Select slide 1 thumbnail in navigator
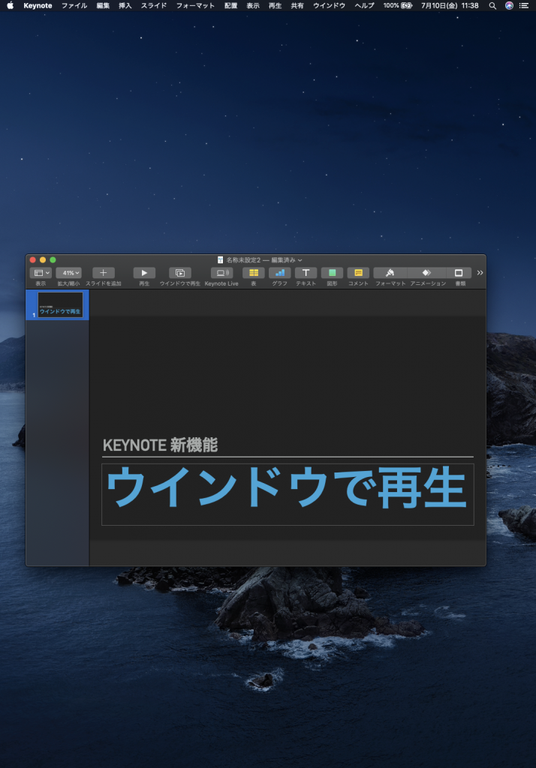The image size is (536, 768). 60,304
